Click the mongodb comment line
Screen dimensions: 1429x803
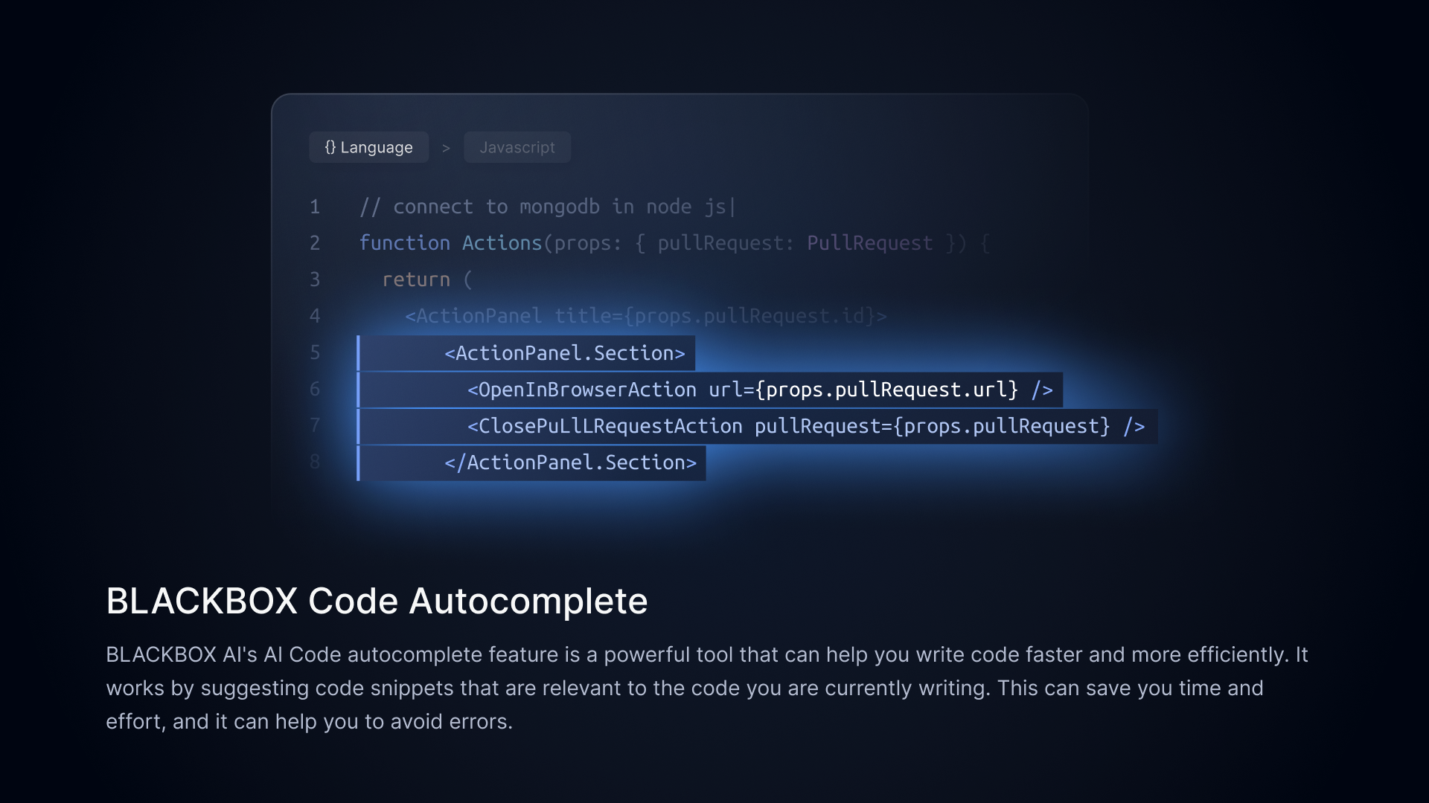[x=547, y=207]
